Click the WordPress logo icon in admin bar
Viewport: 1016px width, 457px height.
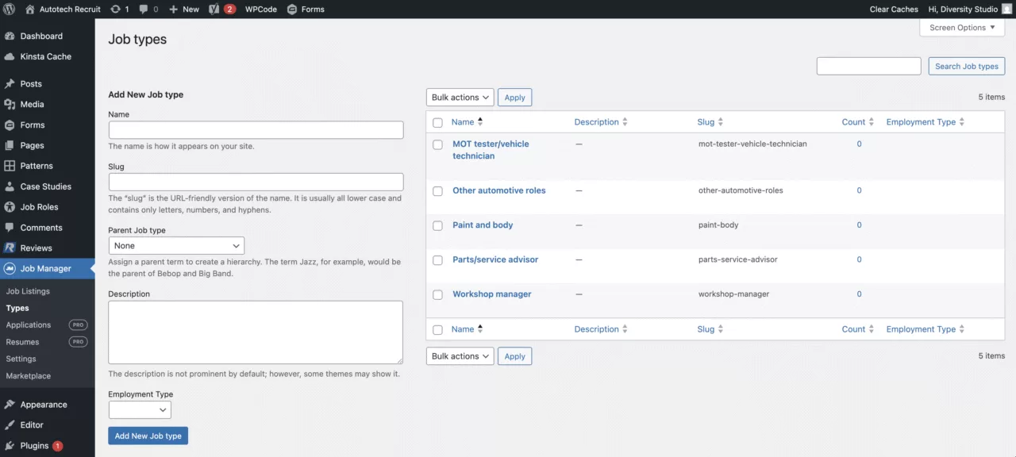point(10,10)
